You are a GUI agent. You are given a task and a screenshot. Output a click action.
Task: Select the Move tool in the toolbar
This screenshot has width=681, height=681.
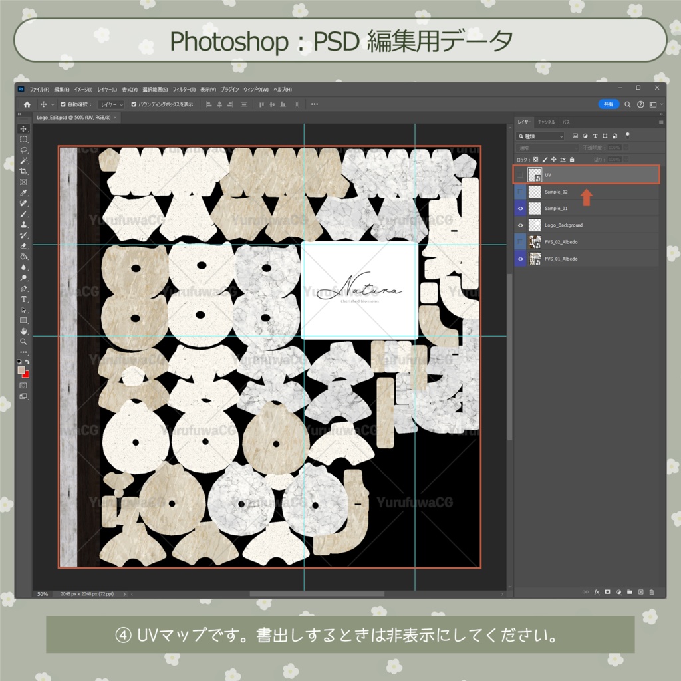click(x=23, y=129)
